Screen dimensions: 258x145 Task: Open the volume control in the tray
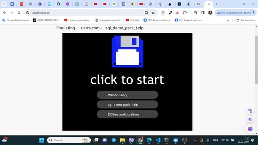click(227, 140)
